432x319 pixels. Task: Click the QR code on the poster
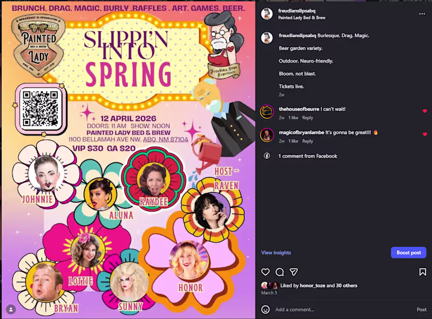click(x=40, y=109)
